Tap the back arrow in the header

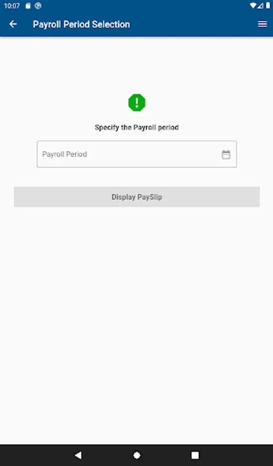pyautogui.click(x=13, y=24)
